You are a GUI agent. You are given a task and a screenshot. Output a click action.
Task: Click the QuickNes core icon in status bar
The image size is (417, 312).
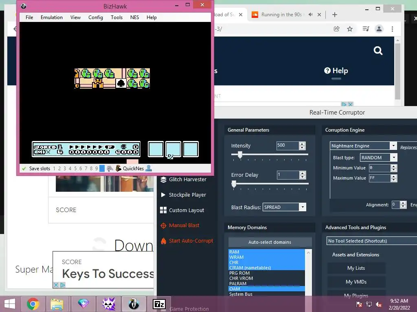[x=119, y=168]
